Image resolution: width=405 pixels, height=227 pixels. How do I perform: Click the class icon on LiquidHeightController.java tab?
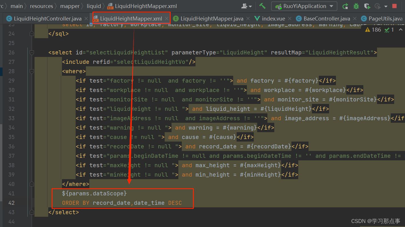coord(9,19)
